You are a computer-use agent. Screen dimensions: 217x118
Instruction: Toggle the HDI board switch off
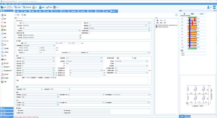24,33
